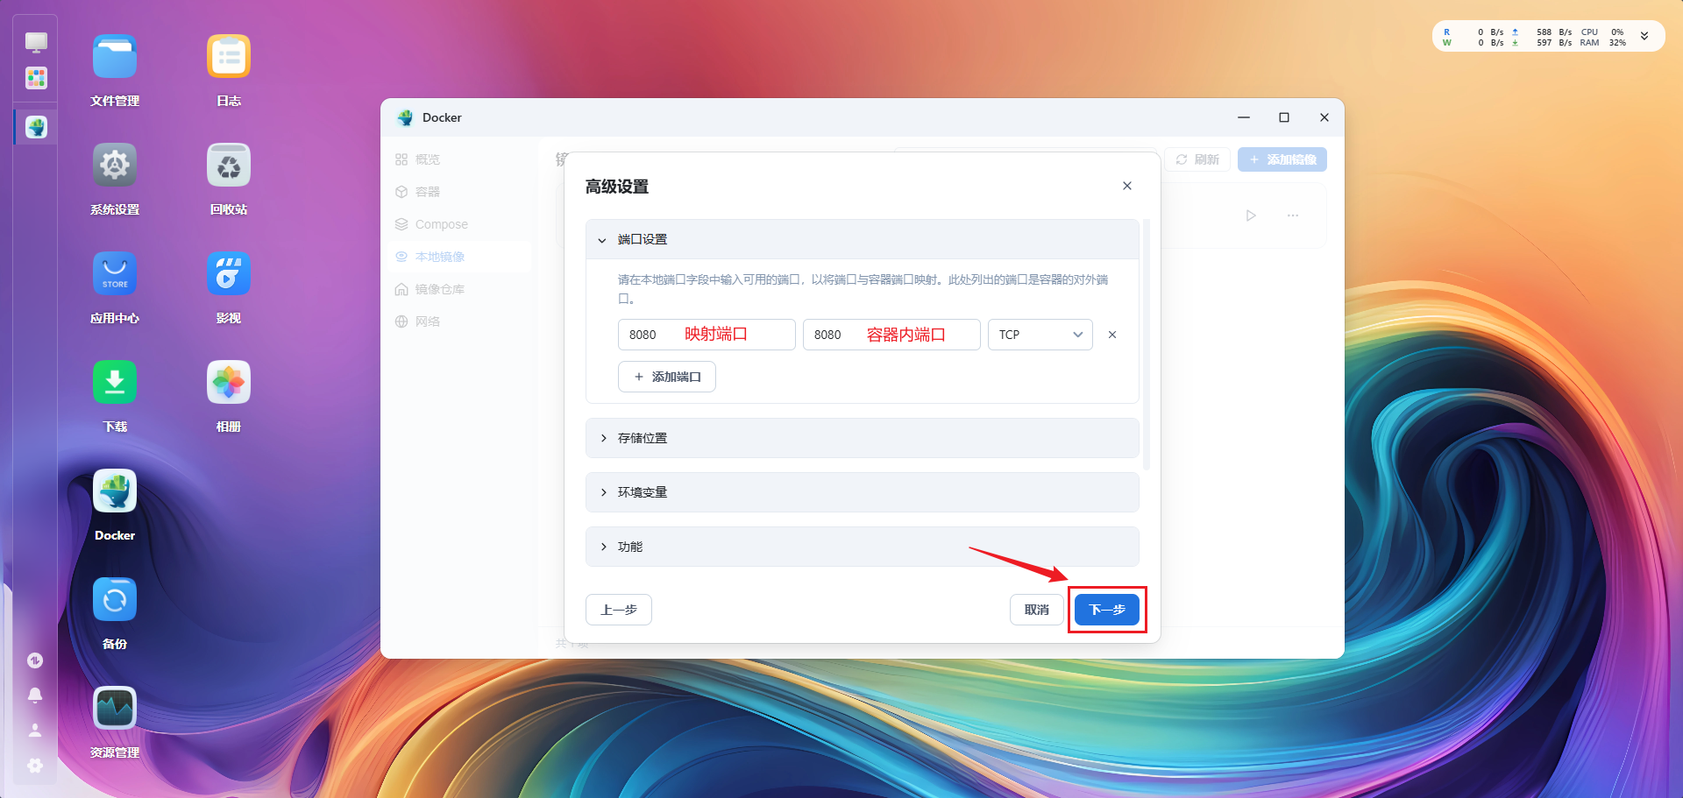Open the more options dots on image row
Screen dimensions: 1683x798
point(1293,215)
